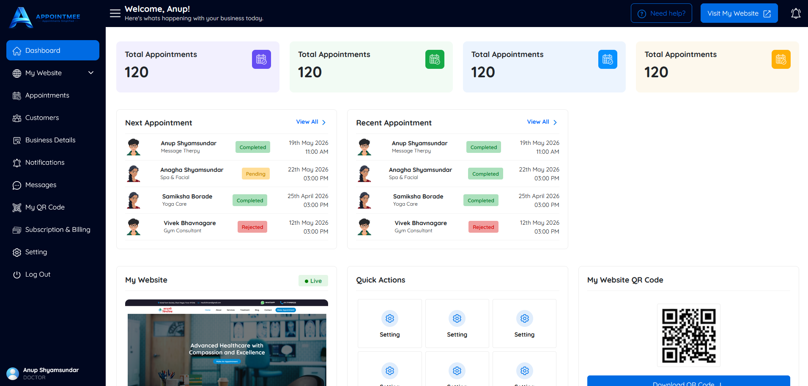Click the Need help? button

click(661, 13)
